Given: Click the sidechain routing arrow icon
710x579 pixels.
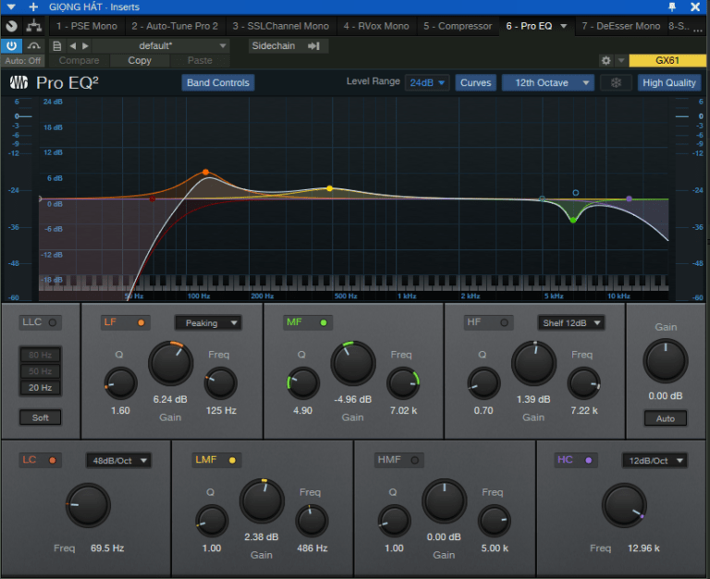Looking at the screenshot, I should [314, 45].
